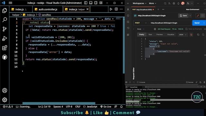Open the Postman tab options ellipsis
The width and height of the screenshot is (206, 116).
(x=163, y=9)
